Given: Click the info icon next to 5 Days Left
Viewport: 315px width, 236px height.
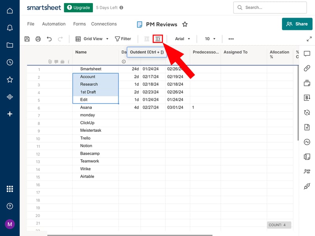Looking at the screenshot, I should [121, 7].
